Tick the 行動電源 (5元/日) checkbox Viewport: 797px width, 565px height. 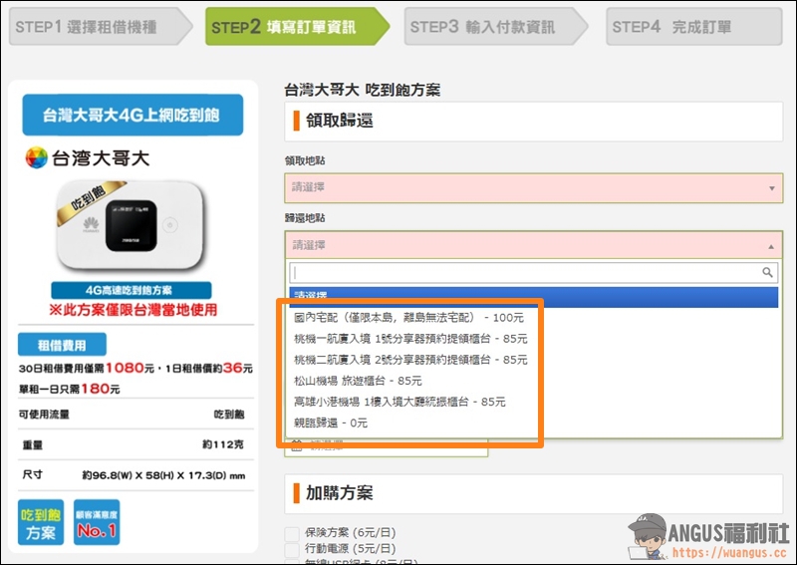pos(292,549)
